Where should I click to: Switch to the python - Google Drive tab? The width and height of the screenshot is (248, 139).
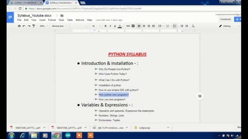(25, 3)
